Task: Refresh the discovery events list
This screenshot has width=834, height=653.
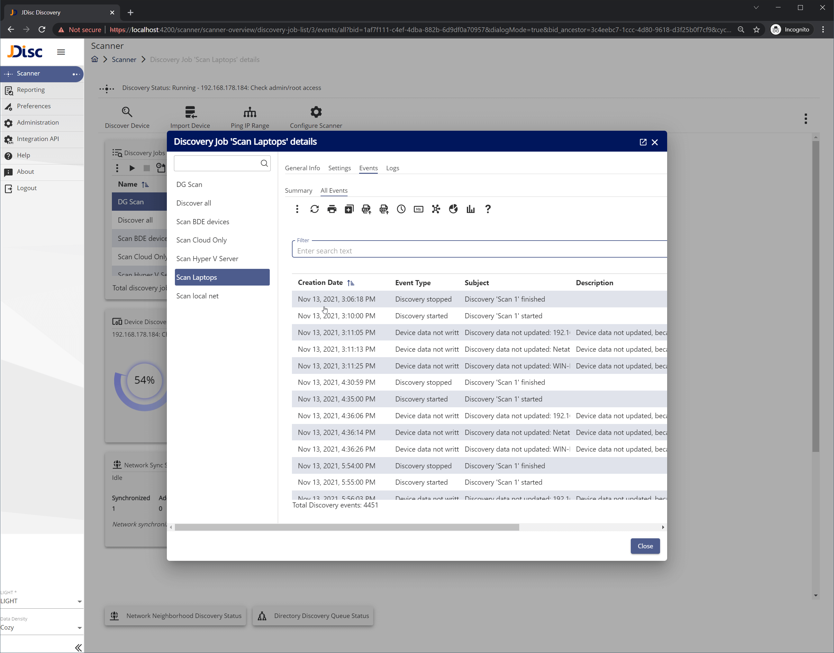Action: pyautogui.click(x=314, y=209)
